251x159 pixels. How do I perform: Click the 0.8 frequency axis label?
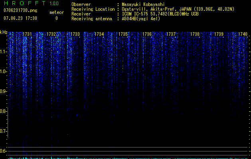pos(3,111)
